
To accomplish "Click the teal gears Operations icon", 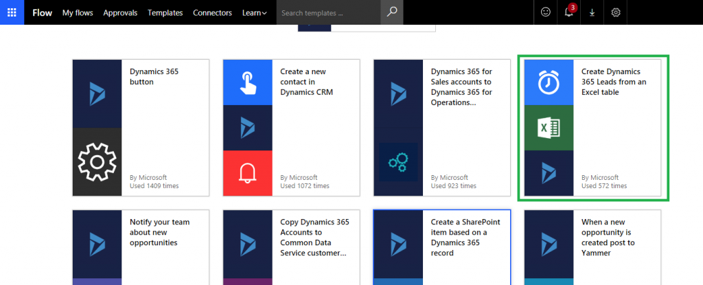I will tap(398, 161).
